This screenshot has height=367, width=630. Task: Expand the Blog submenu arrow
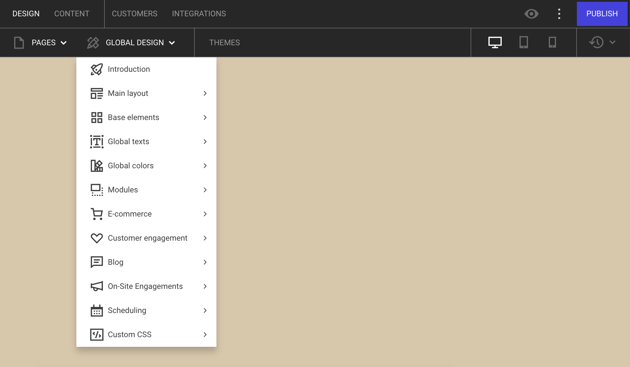coord(205,262)
